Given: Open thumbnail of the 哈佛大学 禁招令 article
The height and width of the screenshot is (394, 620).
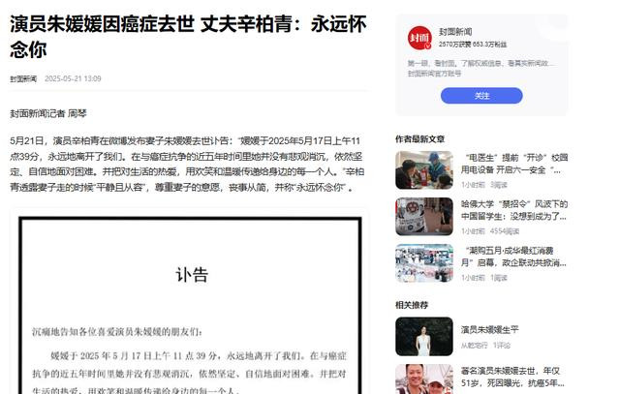Looking at the screenshot, I should [424, 217].
